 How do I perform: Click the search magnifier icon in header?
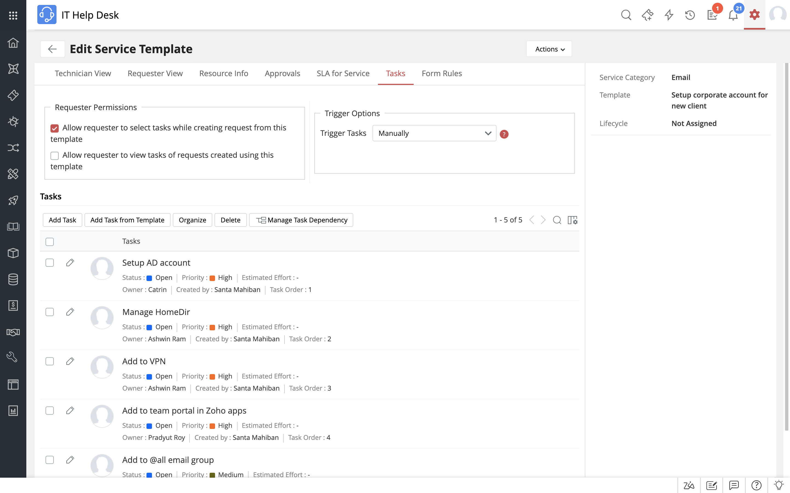[626, 15]
